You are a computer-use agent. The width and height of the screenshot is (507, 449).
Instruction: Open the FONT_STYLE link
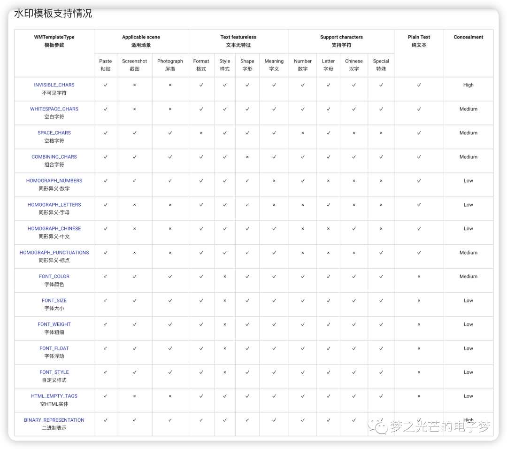coord(54,372)
